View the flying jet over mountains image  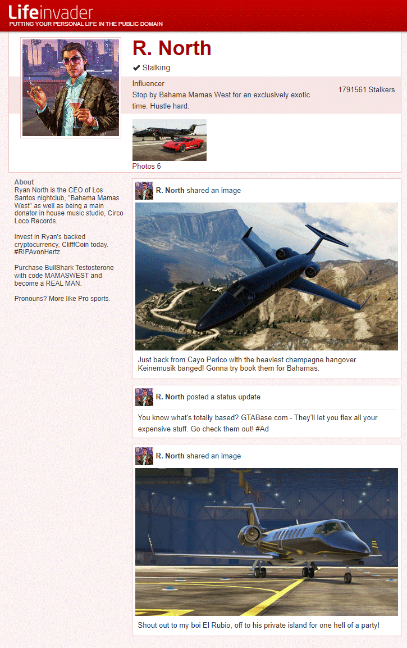[x=267, y=277]
